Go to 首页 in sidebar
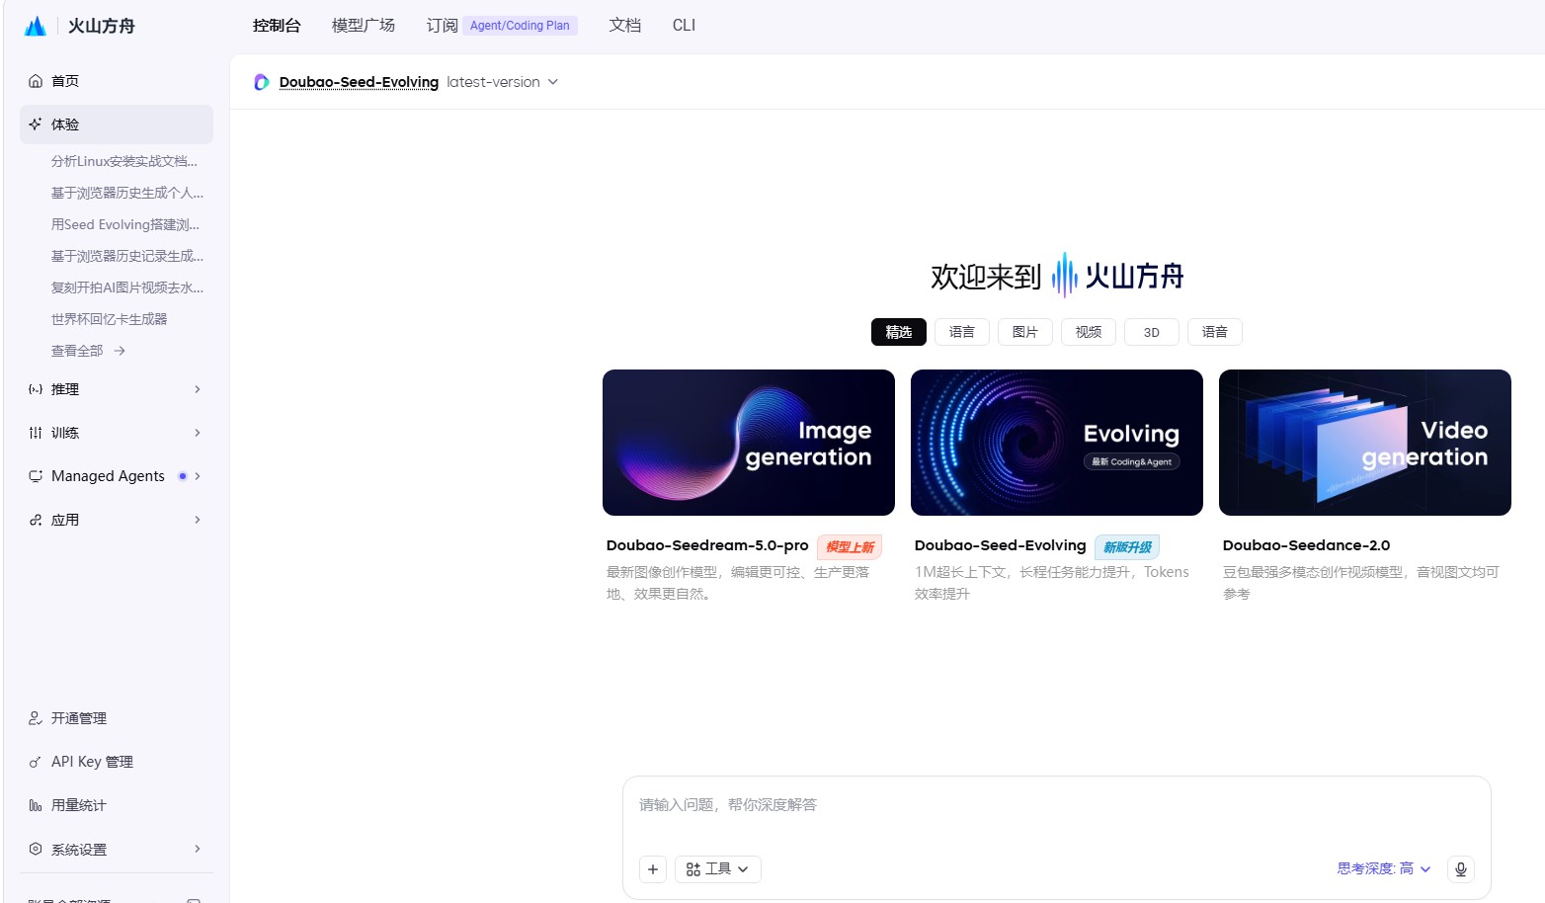1545x903 pixels. coord(117,81)
